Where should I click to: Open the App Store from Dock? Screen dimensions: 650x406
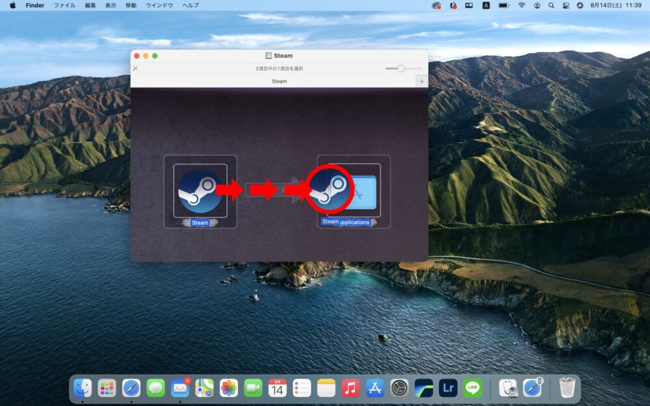pyautogui.click(x=375, y=388)
